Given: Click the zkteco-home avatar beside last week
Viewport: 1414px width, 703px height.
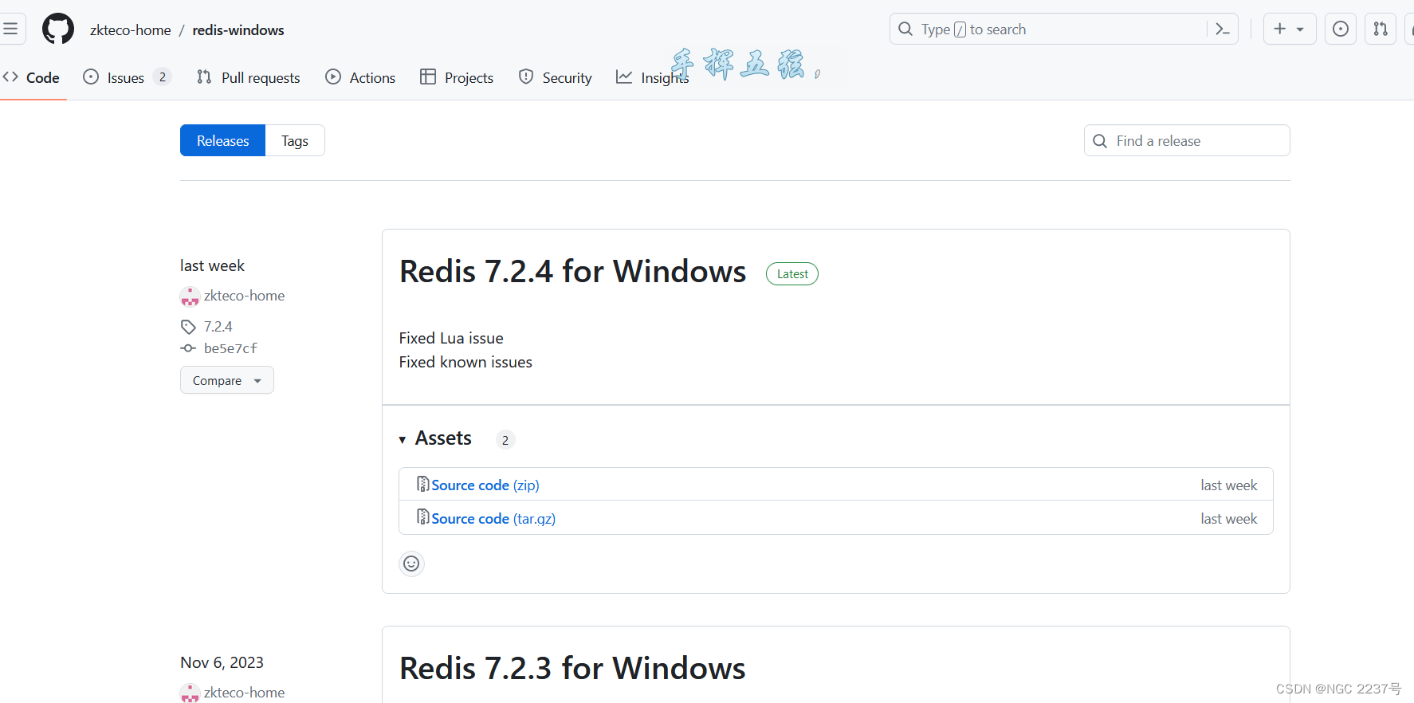Looking at the screenshot, I should tap(190, 297).
